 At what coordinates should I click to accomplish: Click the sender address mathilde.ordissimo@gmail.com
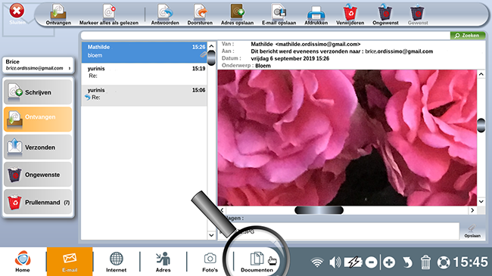click(x=318, y=44)
